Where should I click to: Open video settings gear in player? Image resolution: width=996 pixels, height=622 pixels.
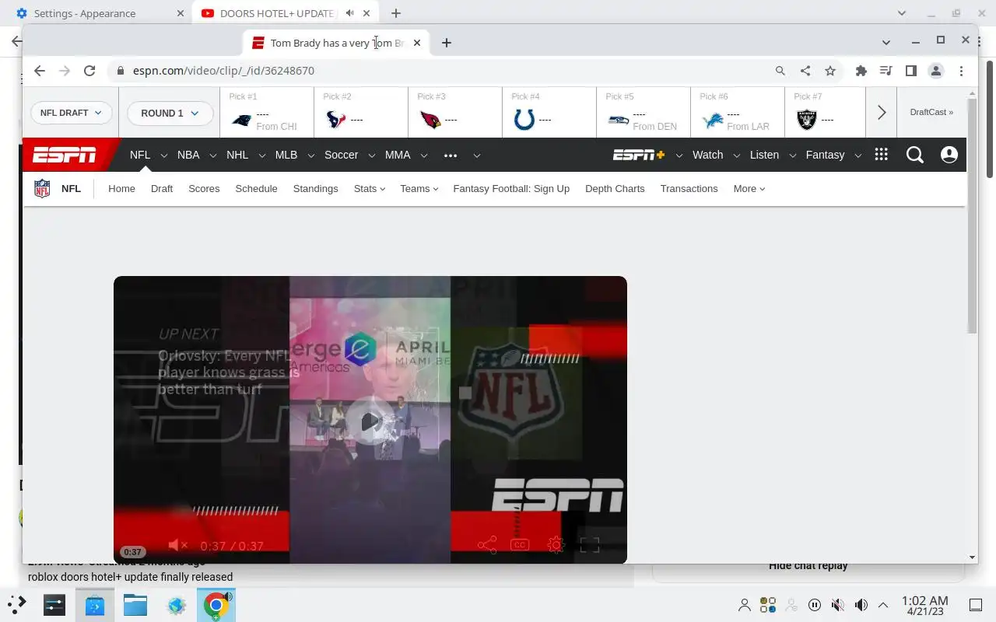pyautogui.click(x=556, y=545)
